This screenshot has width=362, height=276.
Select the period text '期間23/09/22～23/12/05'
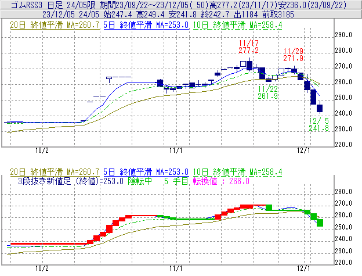click(145, 5)
